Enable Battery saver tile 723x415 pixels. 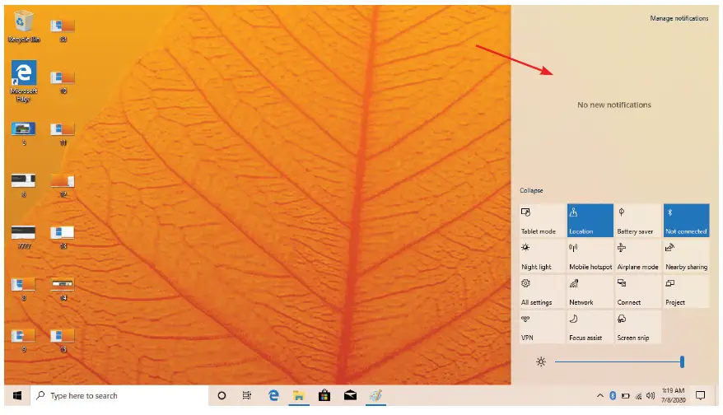(638, 221)
